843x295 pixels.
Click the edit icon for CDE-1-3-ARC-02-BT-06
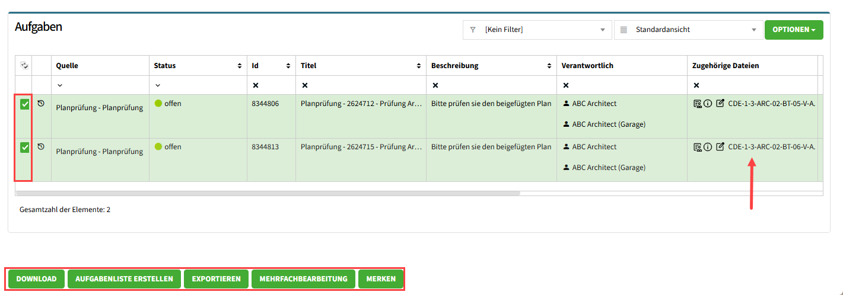(x=720, y=147)
